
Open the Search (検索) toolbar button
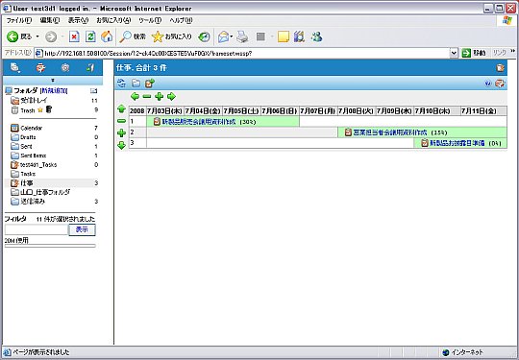(133, 36)
